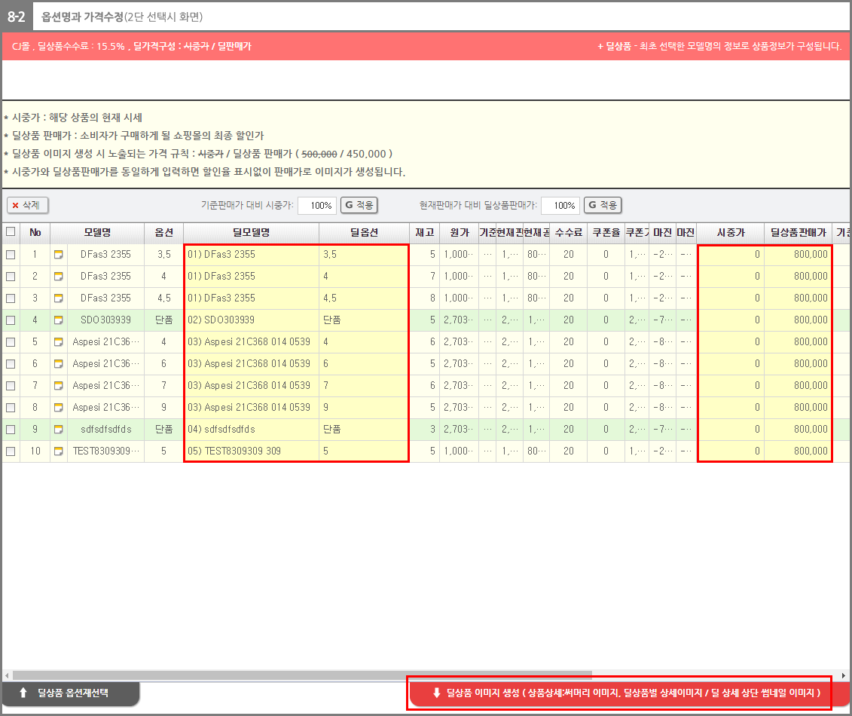The height and width of the screenshot is (716, 852).
Task: Click the note icon in row 6
Action: point(59,364)
